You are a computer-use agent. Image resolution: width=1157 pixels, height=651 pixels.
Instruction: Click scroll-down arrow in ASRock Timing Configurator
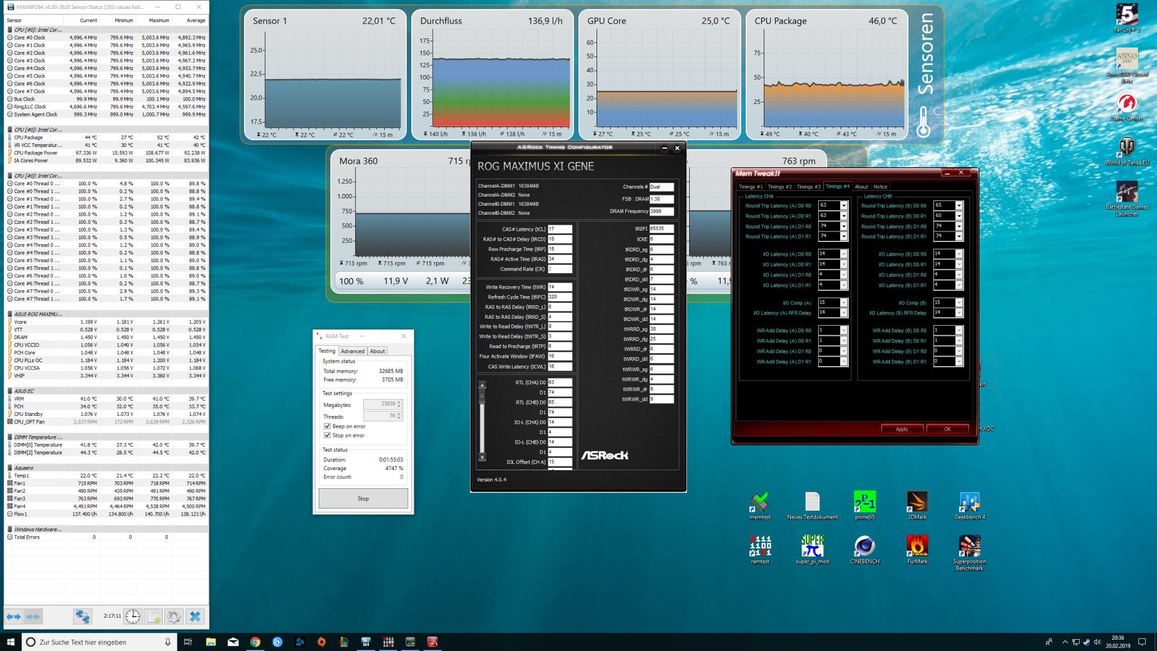[x=482, y=457]
